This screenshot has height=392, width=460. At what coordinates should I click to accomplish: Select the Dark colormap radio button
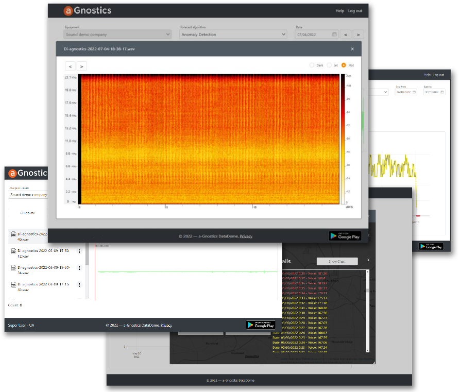(312, 65)
